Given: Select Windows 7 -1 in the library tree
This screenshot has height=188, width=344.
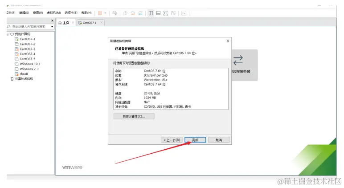Looking at the screenshot, I should [29, 69].
